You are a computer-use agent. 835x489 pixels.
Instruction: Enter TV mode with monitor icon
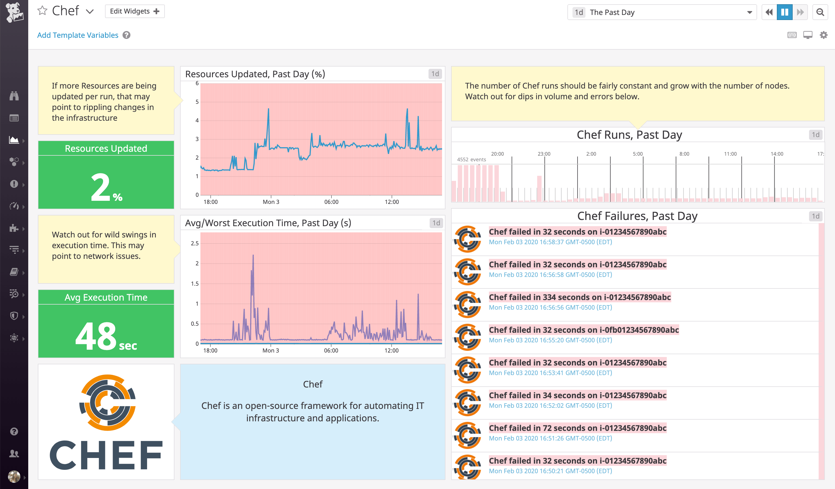pyautogui.click(x=808, y=35)
